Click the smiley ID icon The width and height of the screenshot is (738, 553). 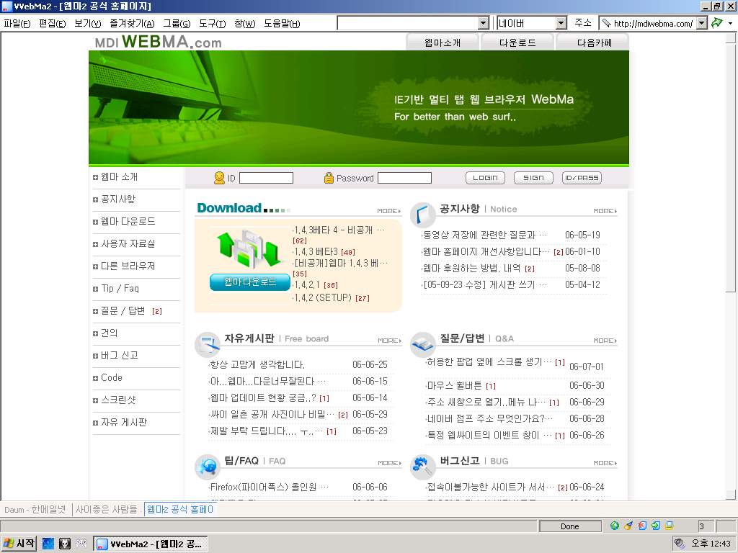point(219,178)
